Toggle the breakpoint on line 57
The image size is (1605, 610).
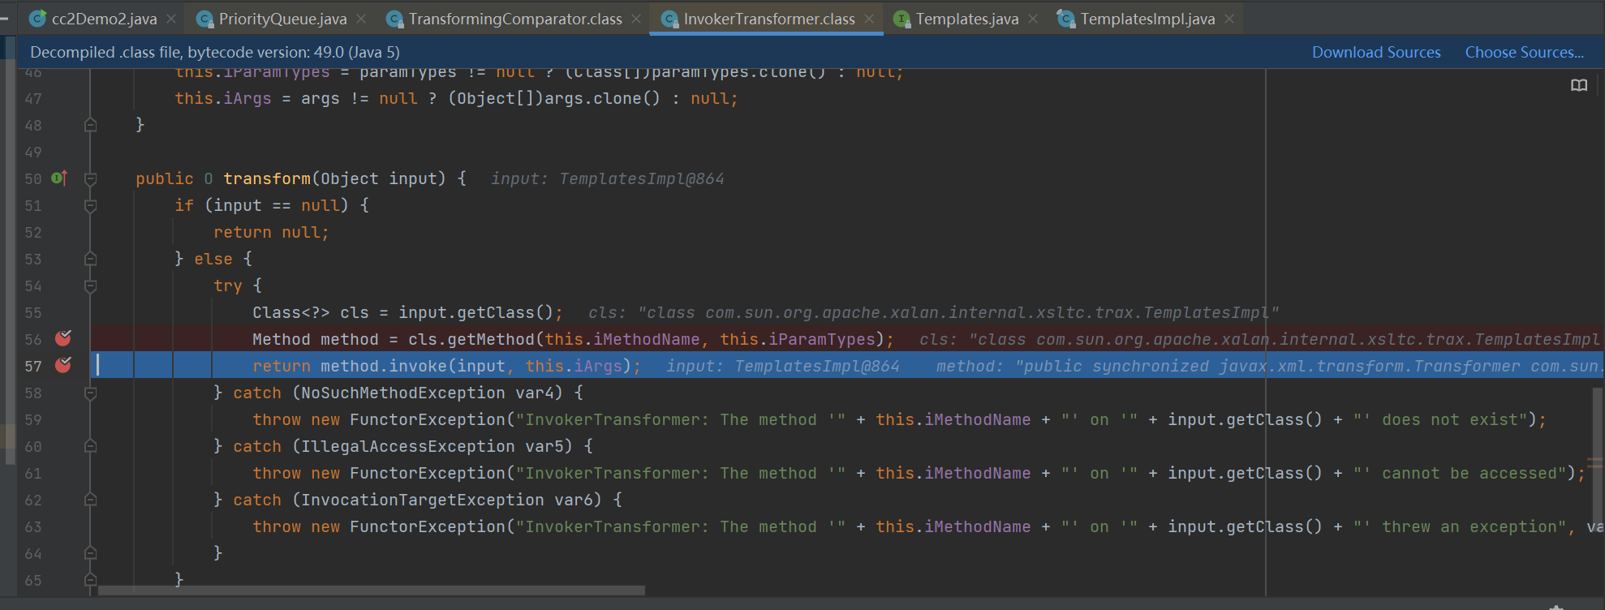(63, 365)
